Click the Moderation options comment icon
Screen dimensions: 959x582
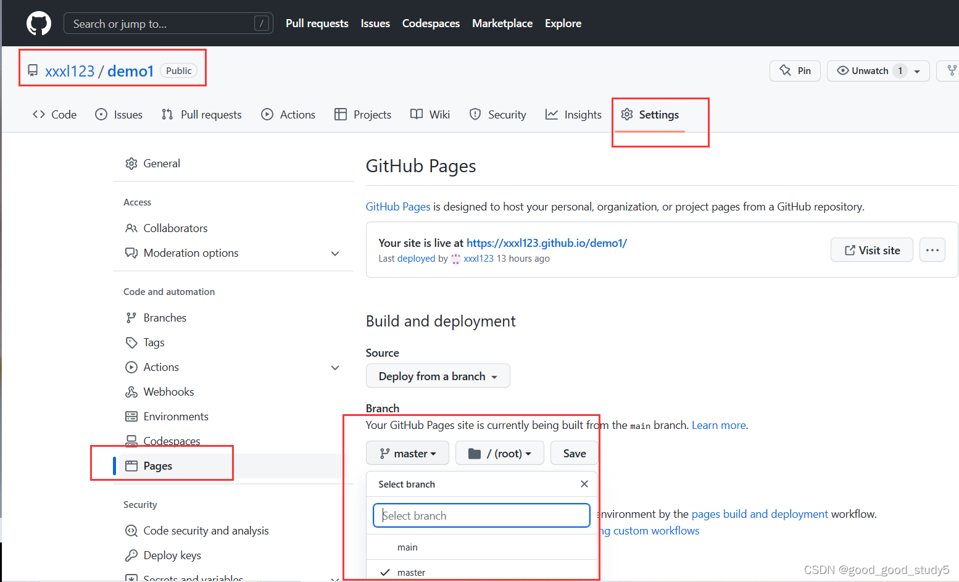(131, 253)
